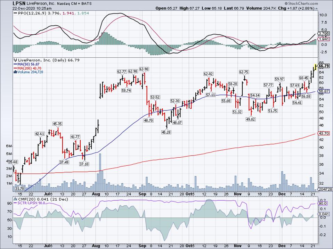Click the LivePerson, Inc. (Daily) 66.79 legend
Screen dimensions: 333x249
point(48,60)
